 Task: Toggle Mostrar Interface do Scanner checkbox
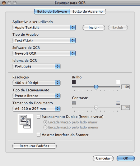[39, 135]
